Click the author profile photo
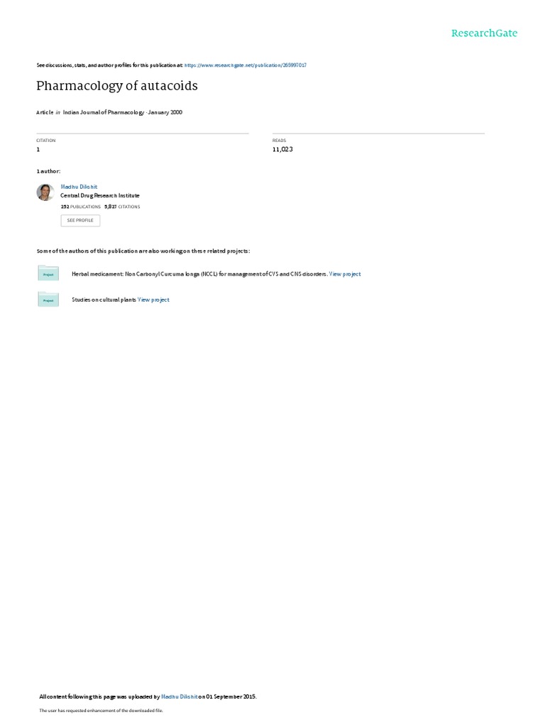Screen dimensions: 545x727 point(45,192)
